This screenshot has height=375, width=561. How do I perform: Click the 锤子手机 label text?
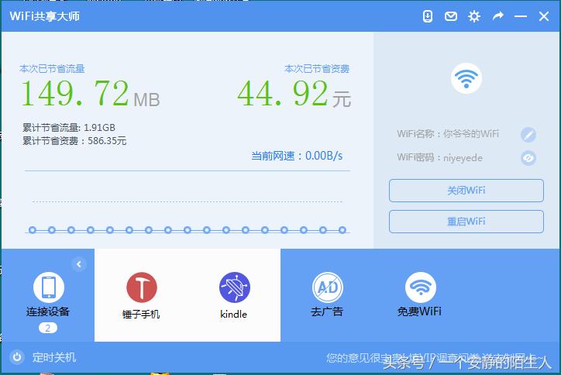[x=141, y=314]
